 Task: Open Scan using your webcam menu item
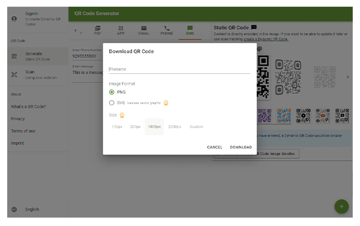click(38, 74)
